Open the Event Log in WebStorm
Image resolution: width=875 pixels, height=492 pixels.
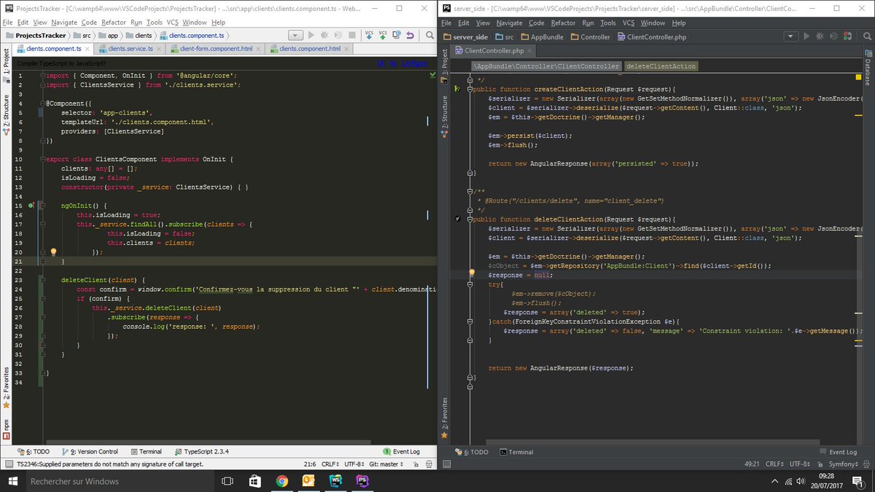[x=402, y=452]
